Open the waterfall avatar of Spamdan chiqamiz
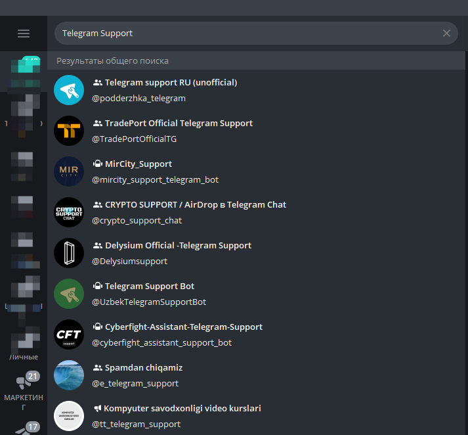This screenshot has width=468, height=435. coord(69,375)
